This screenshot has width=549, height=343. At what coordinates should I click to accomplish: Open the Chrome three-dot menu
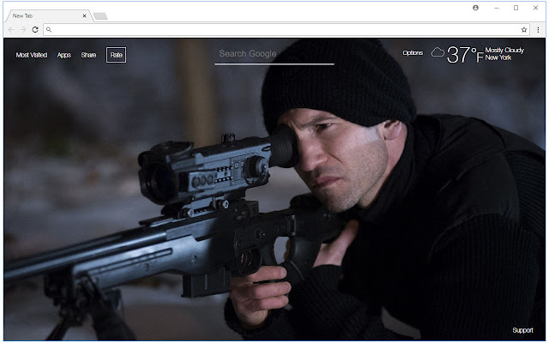click(x=538, y=30)
